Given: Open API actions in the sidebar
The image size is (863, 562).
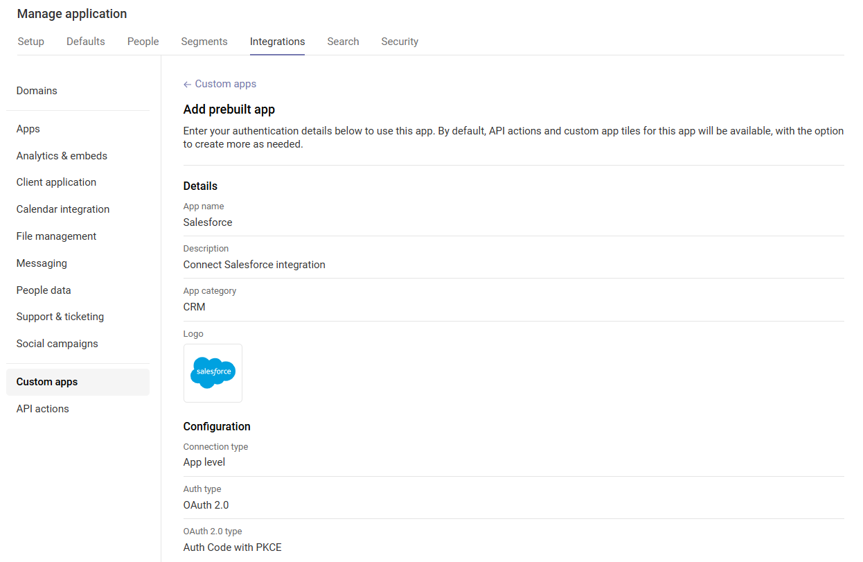Looking at the screenshot, I should [43, 409].
